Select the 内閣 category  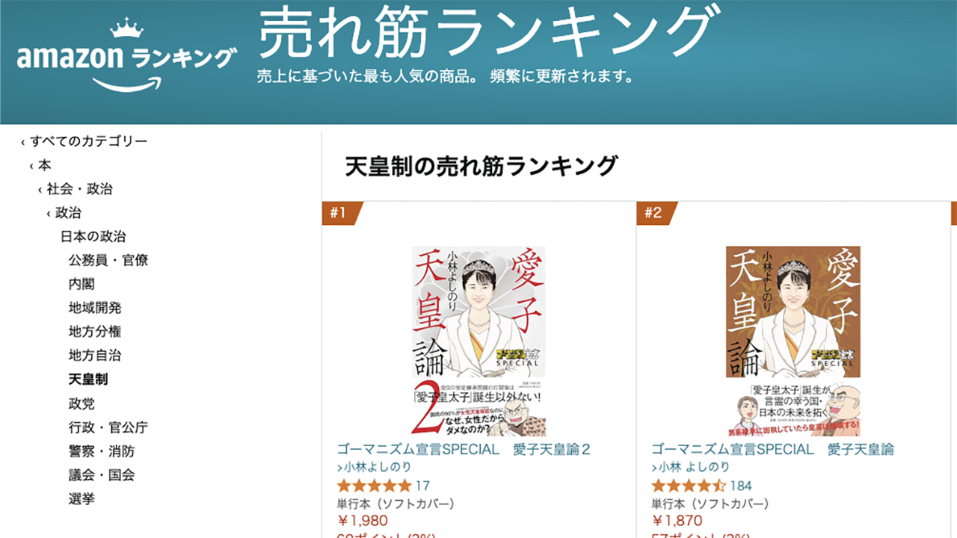pos(81,285)
